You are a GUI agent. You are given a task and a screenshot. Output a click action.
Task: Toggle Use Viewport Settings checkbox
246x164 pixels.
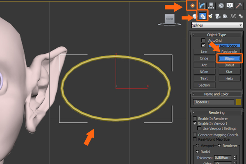click(x=199, y=128)
